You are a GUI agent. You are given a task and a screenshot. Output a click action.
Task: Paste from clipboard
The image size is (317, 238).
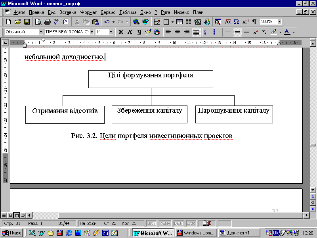[95, 22]
